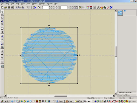Click the blue X delete icon
Viewport: 137px width, 103px height.
[111, 7]
